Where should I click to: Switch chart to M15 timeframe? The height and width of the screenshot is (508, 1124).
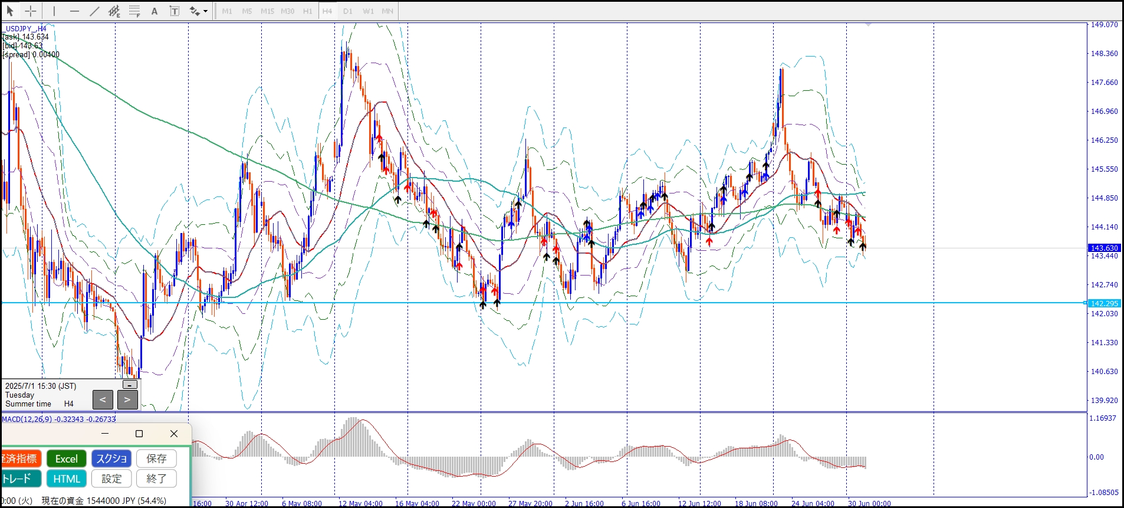[267, 11]
